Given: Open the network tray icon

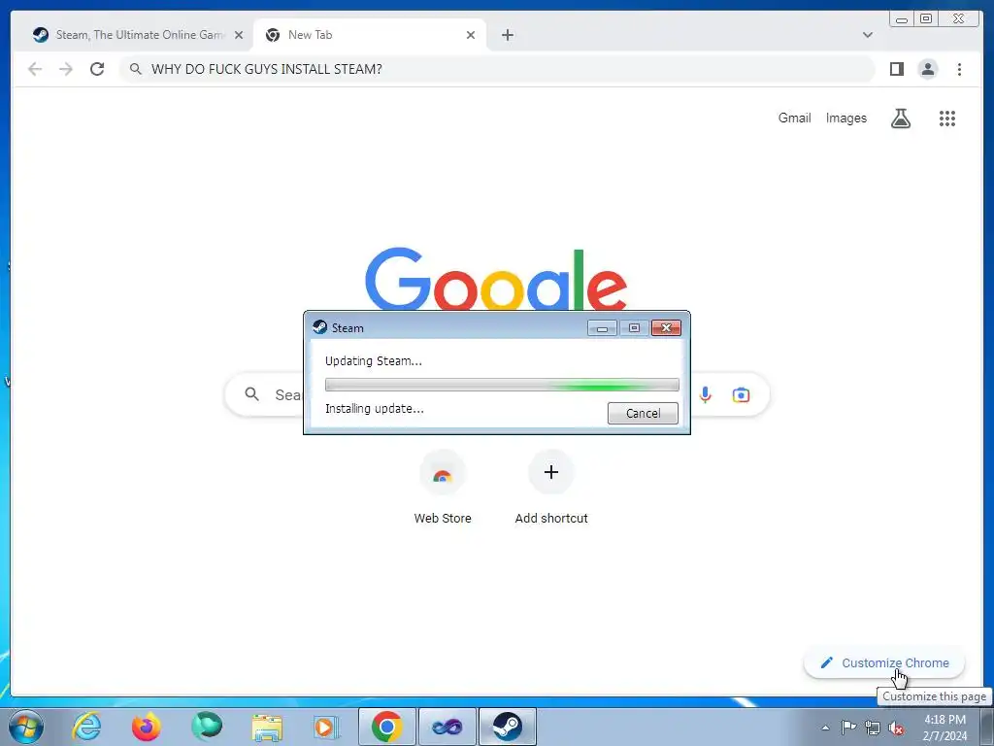Looking at the screenshot, I should 873,728.
